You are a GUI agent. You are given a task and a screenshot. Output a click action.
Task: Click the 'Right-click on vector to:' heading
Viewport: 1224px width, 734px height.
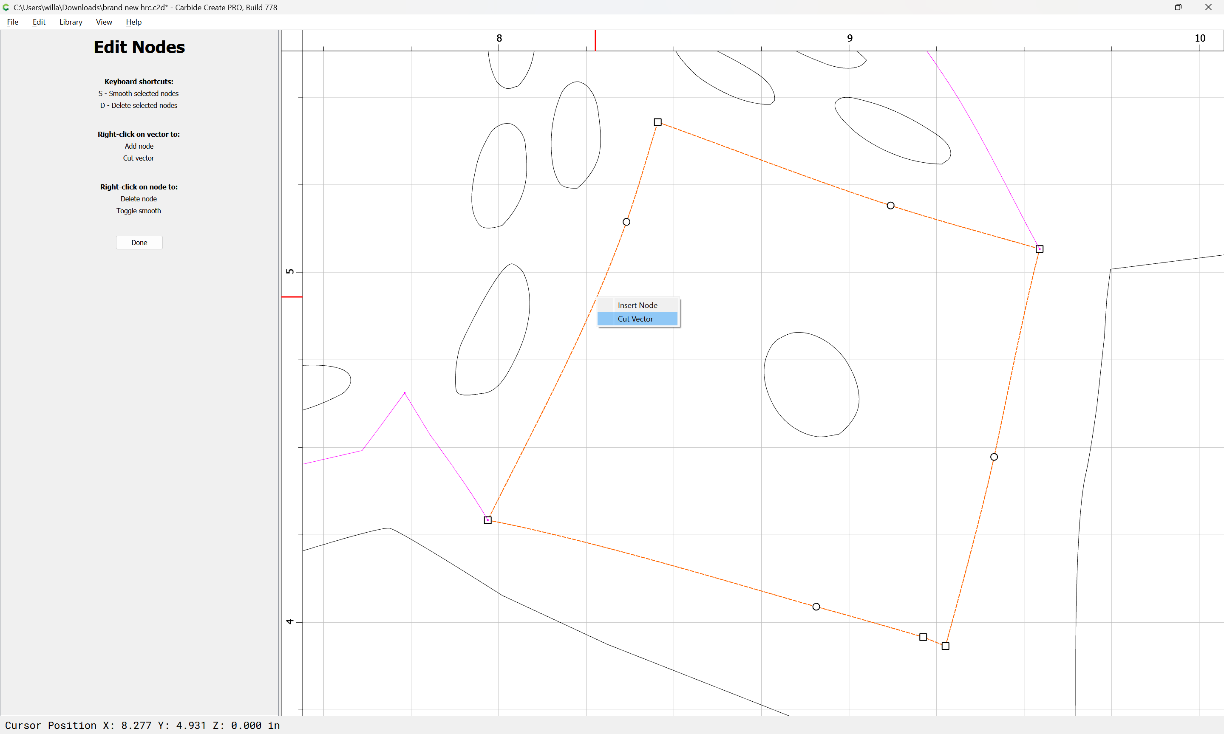point(139,134)
